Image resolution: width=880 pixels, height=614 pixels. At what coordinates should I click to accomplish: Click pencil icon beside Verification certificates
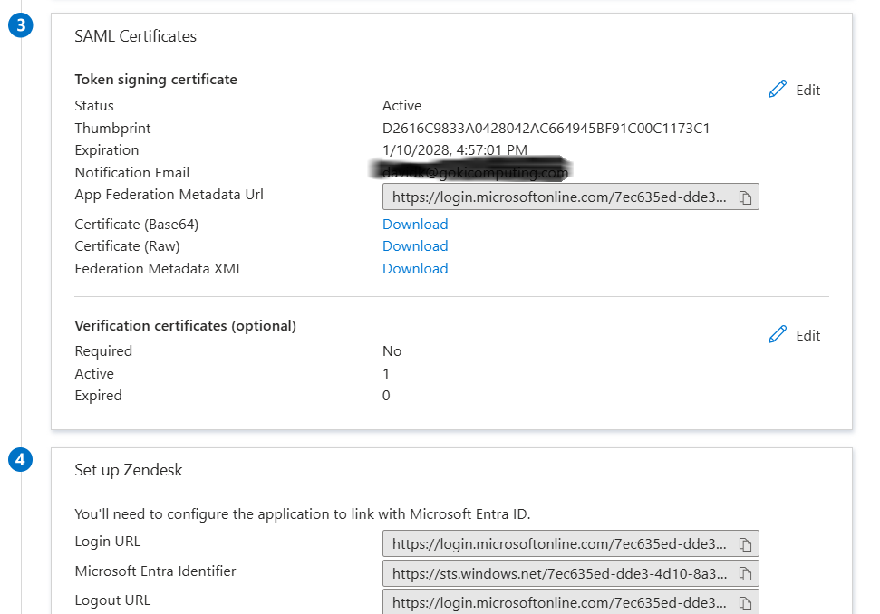[778, 334]
